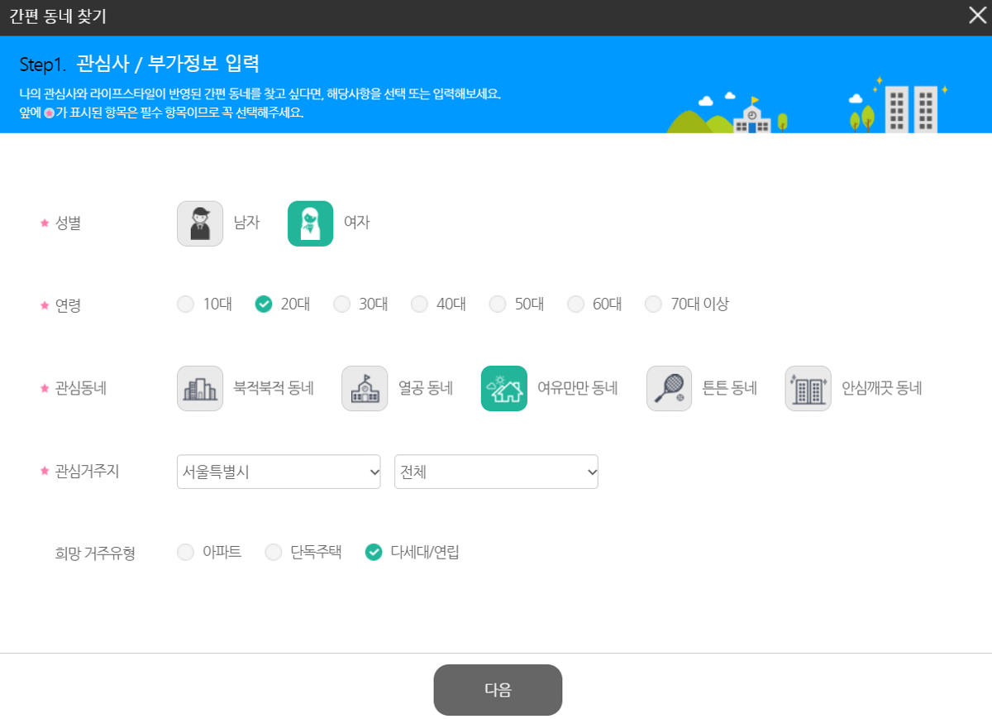
Task: Click the 다음 next button
Action: point(498,690)
